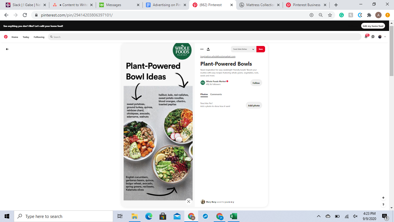Click the question mark help button
This screenshot has height=222, width=394.
383,205
